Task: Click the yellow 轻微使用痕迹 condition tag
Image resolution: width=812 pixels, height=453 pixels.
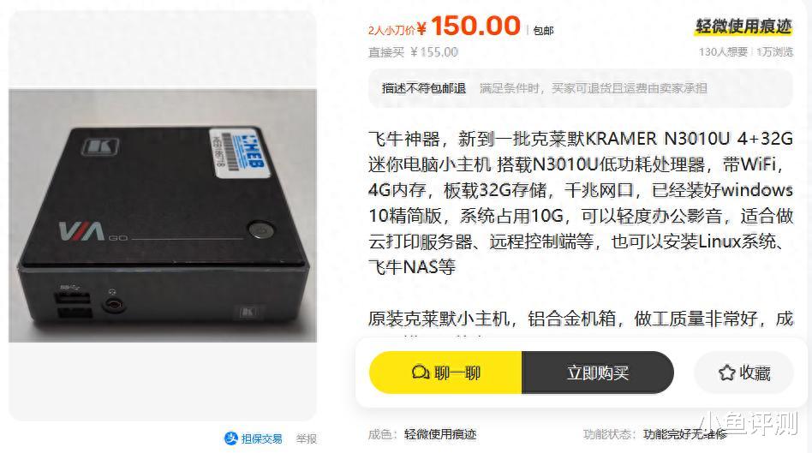Action: [743, 27]
